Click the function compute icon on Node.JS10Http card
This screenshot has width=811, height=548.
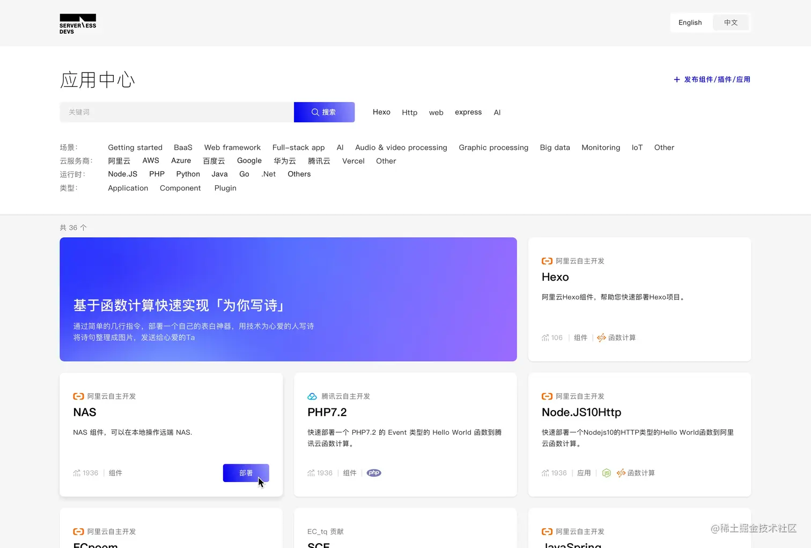point(621,473)
